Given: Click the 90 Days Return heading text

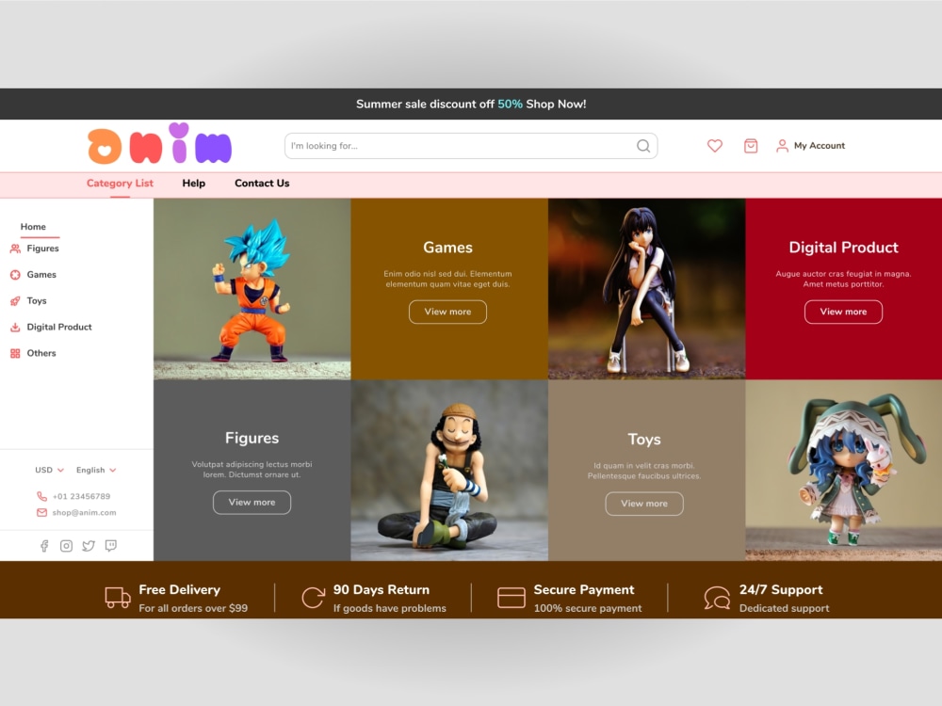Looking at the screenshot, I should point(382,589).
